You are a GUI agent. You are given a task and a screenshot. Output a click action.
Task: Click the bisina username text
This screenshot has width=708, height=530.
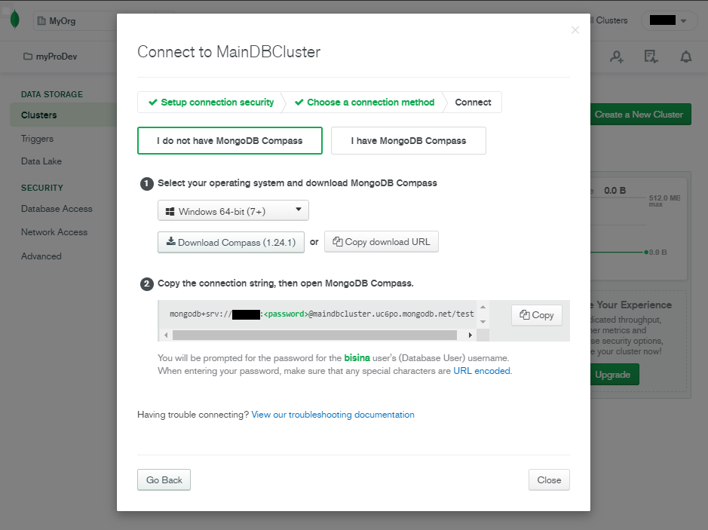pos(357,357)
